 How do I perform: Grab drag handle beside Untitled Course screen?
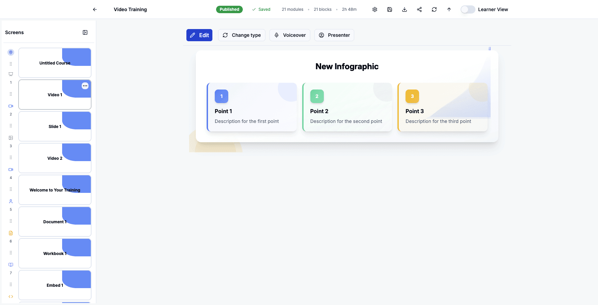point(11,64)
